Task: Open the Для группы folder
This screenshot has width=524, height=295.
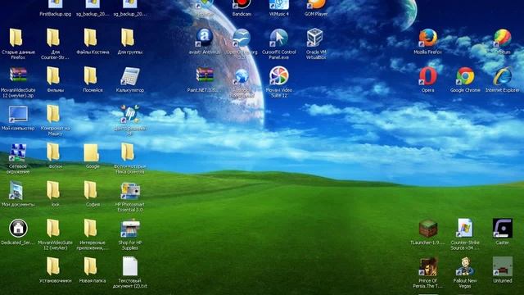Action: click(128, 38)
